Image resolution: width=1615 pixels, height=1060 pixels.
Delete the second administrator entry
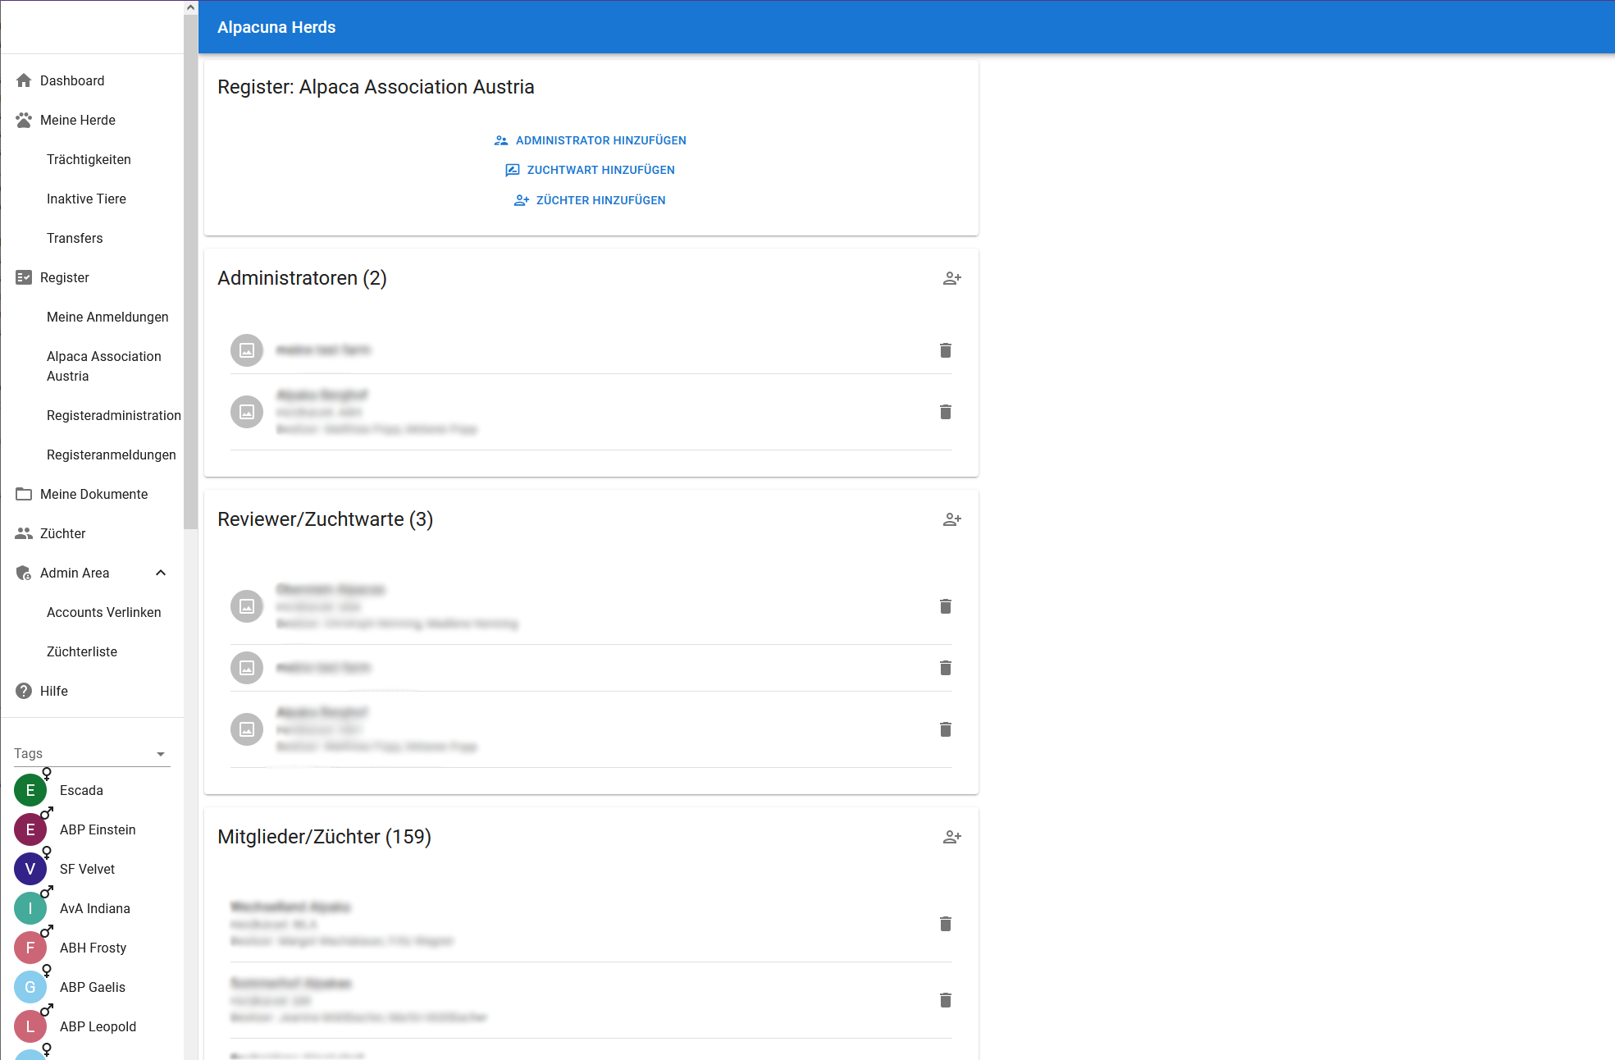pos(946,412)
